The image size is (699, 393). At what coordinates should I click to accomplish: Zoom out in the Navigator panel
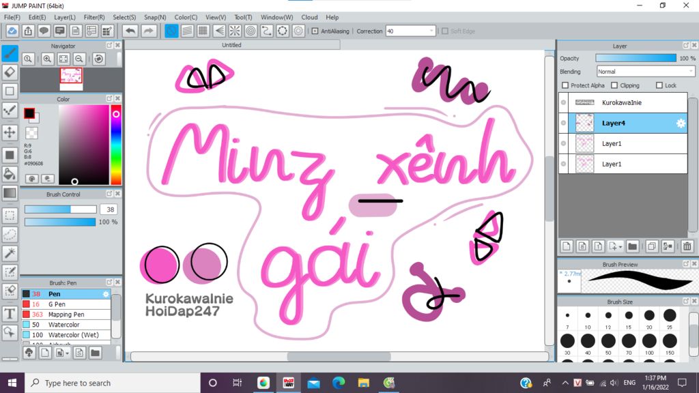click(x=79, y=59)
